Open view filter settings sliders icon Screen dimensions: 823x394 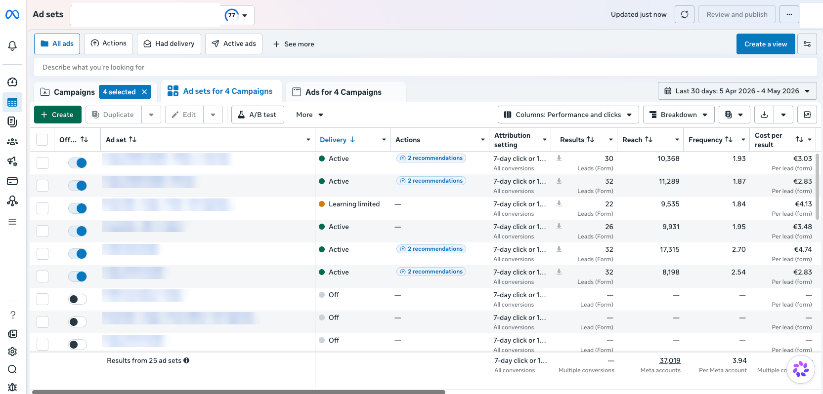(807, 44)
